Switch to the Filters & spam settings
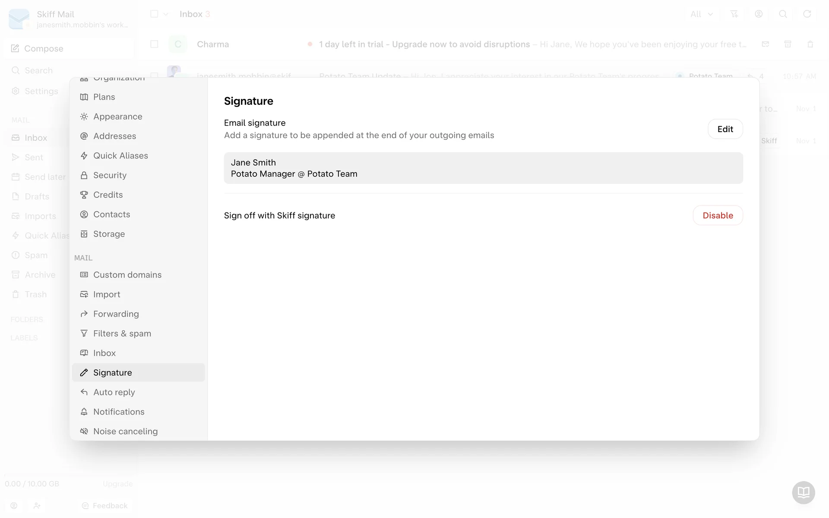This screenshot has width=829, height=518. pyautogui.click(x=122, y=333)
